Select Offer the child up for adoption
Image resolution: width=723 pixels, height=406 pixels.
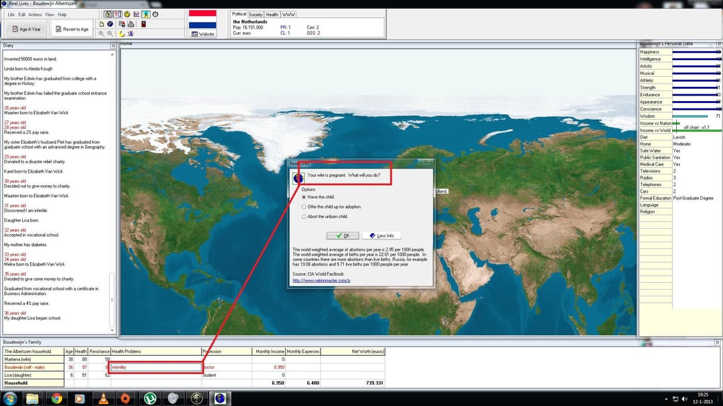331,207
